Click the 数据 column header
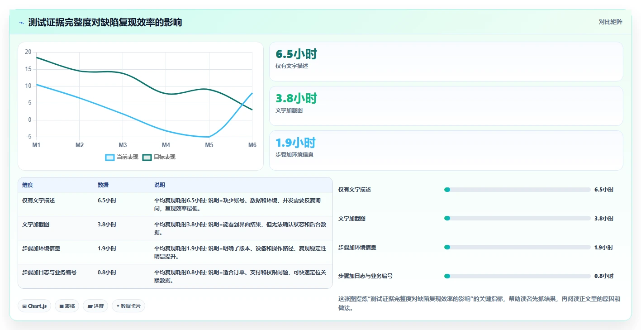Viewport: 641px width, 330px height. point(103,185)
